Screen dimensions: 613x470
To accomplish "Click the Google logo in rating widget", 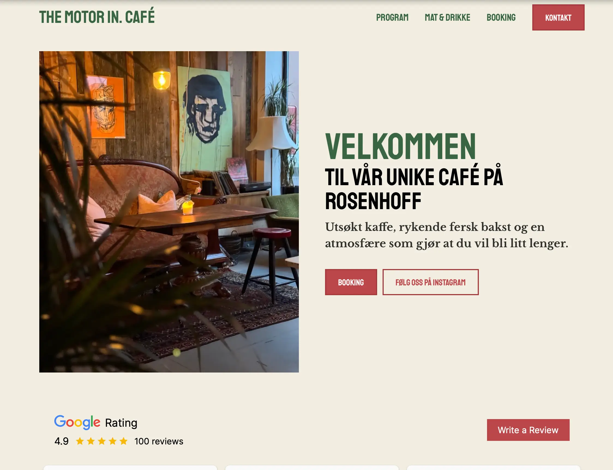I will (x=77, y=422).
